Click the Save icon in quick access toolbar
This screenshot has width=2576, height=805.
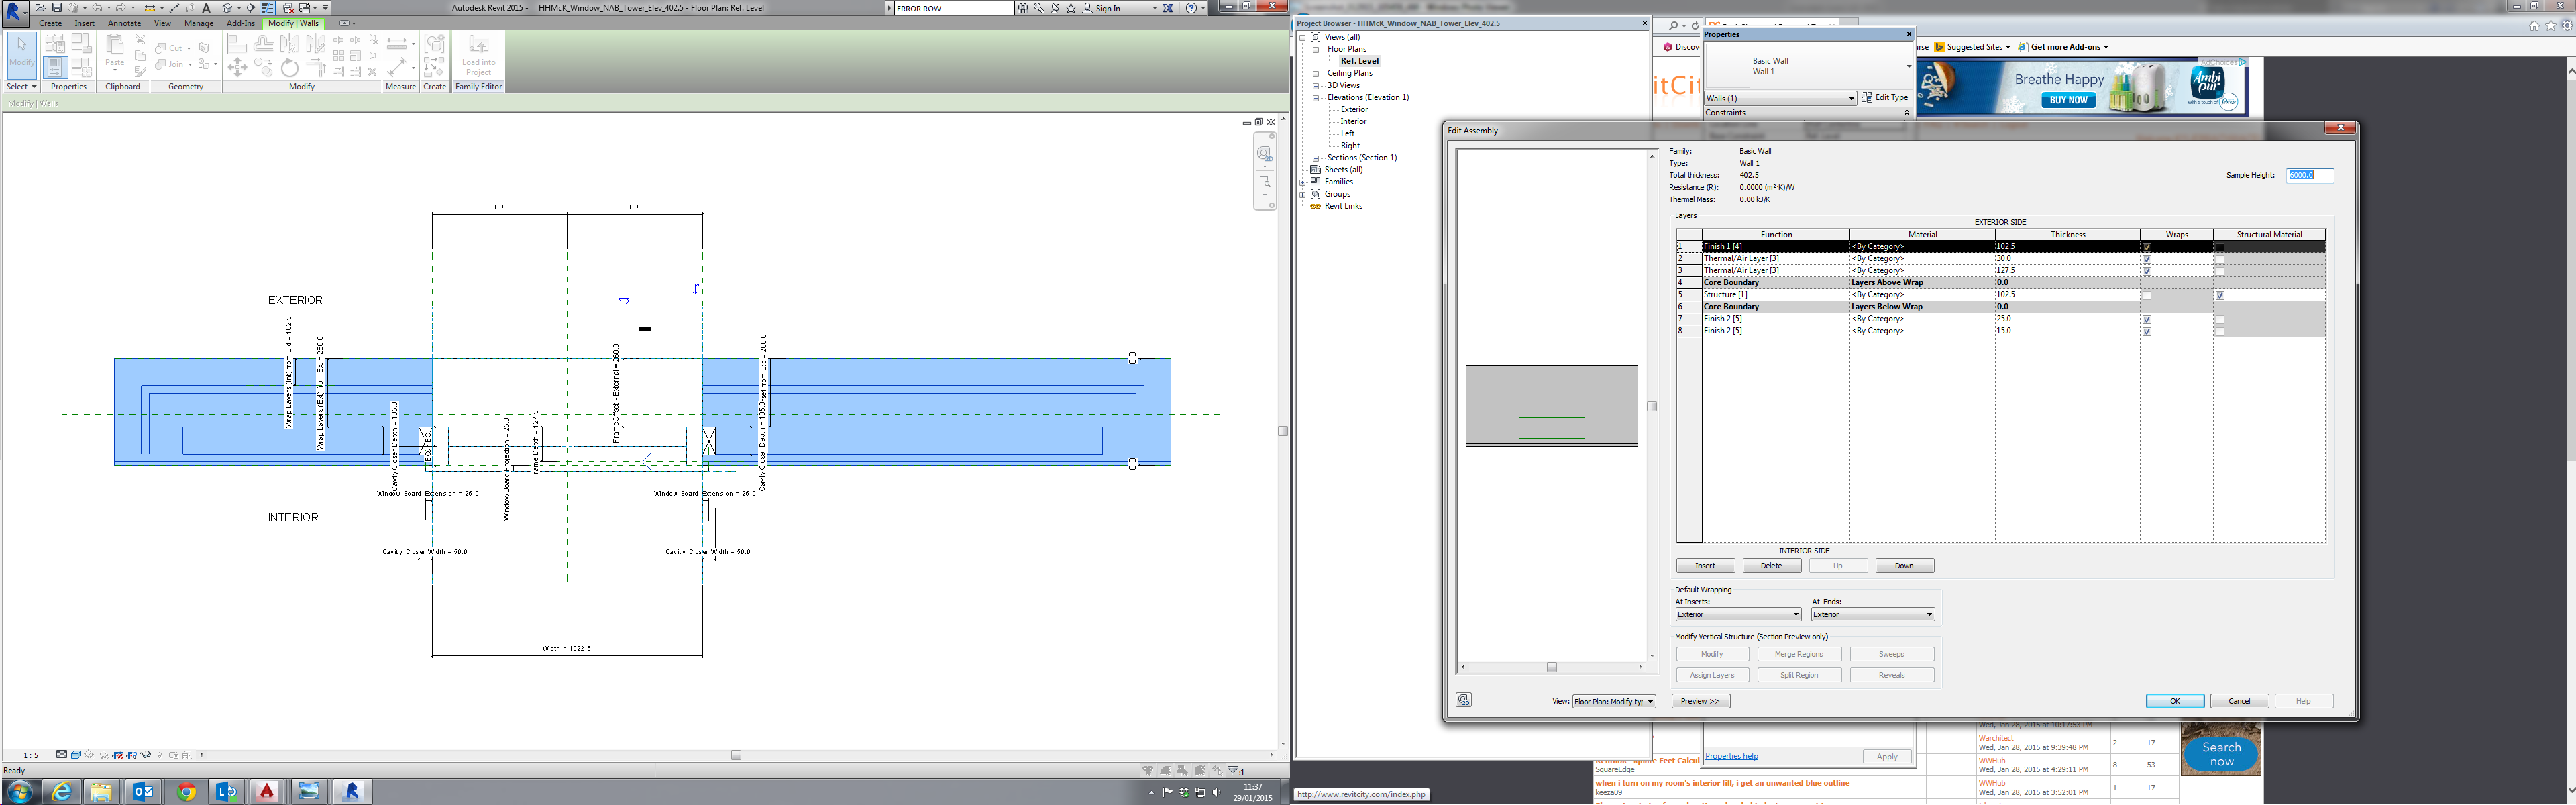pos(57,7)
